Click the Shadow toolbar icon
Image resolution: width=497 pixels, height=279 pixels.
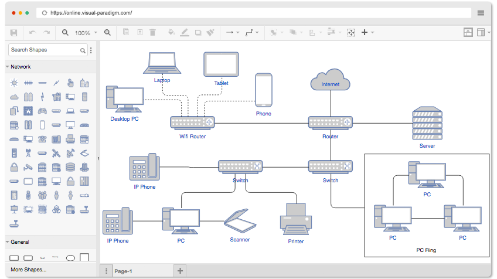[198, 32]
